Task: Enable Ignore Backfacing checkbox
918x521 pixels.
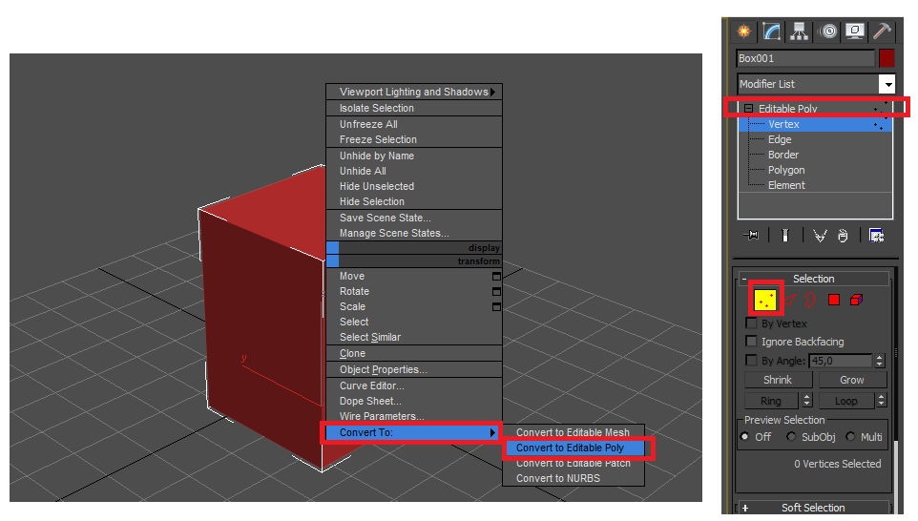Action: (x=751, y=342)
